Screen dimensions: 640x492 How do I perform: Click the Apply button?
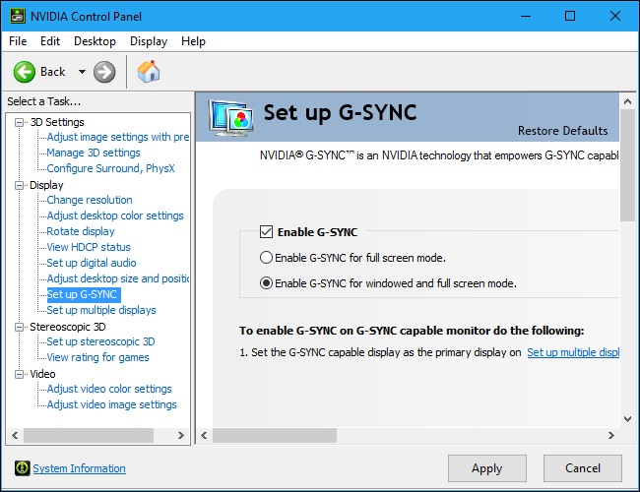486,468
